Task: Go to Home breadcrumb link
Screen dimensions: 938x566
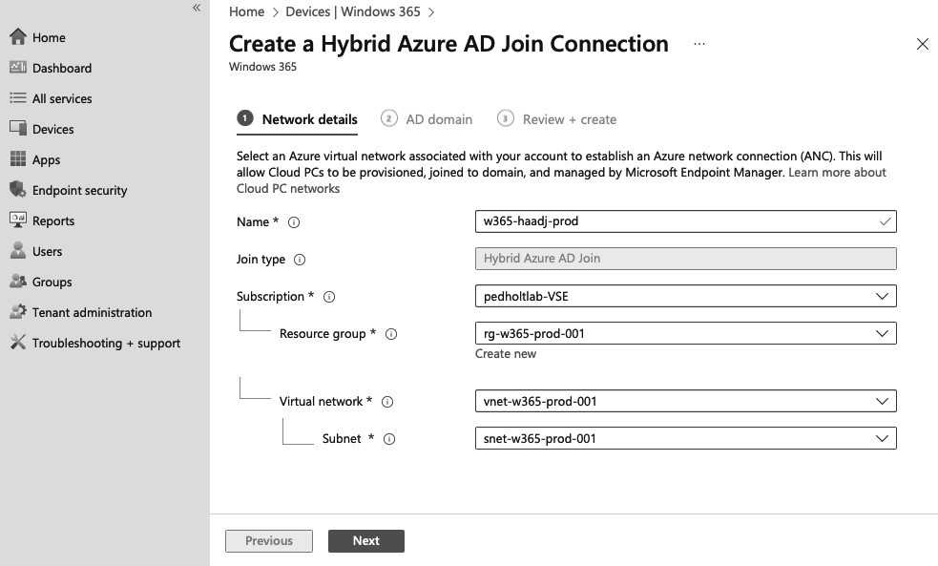Action: (x=246, y=12)
